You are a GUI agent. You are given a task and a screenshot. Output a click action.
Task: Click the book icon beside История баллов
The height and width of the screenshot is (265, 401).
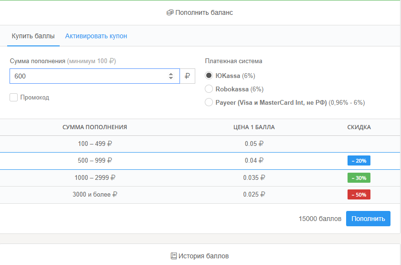[173, 256]
